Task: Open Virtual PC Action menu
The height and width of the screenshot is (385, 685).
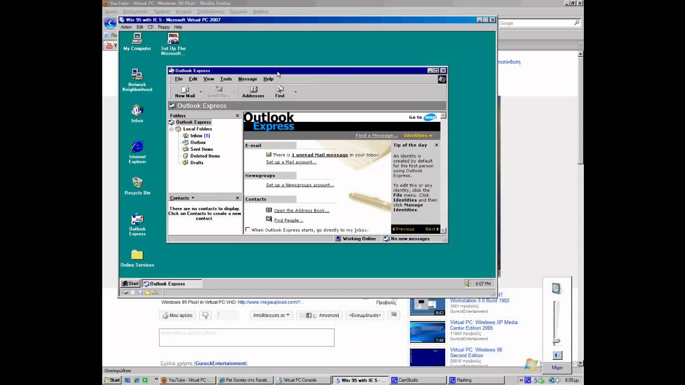Action: click(126, 27)
